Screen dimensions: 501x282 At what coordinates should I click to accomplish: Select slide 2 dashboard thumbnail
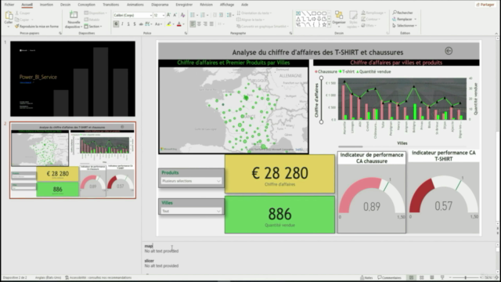click(73, 160)
